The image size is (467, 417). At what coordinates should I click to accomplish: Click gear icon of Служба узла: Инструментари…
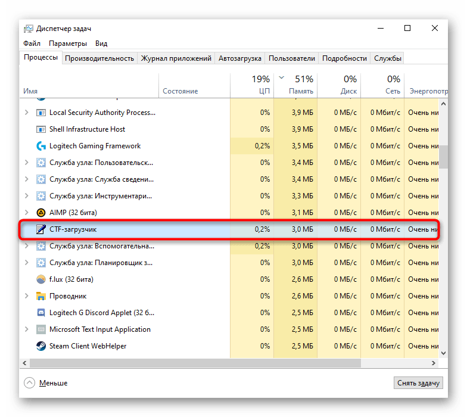pyautogui.click(x=41, y=196)
